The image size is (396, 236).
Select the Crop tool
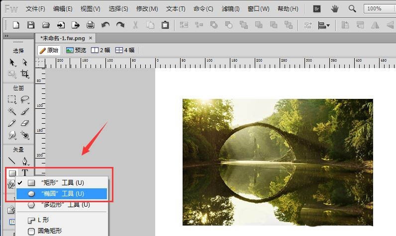pos(25,74)
